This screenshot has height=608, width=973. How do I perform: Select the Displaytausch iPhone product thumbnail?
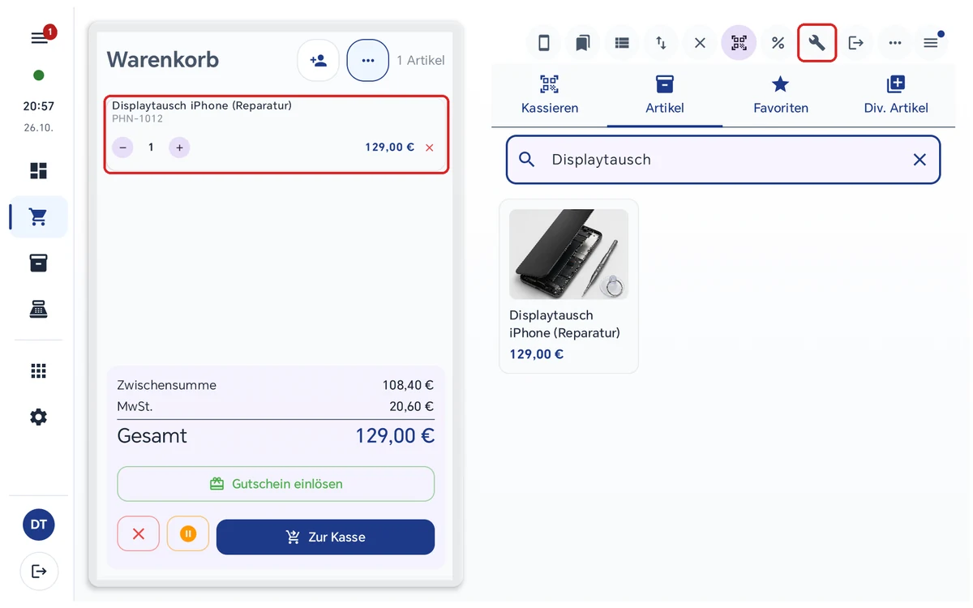(568, 255)
